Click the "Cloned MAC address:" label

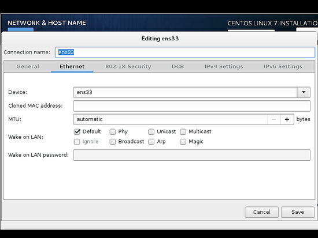[35, 106]
